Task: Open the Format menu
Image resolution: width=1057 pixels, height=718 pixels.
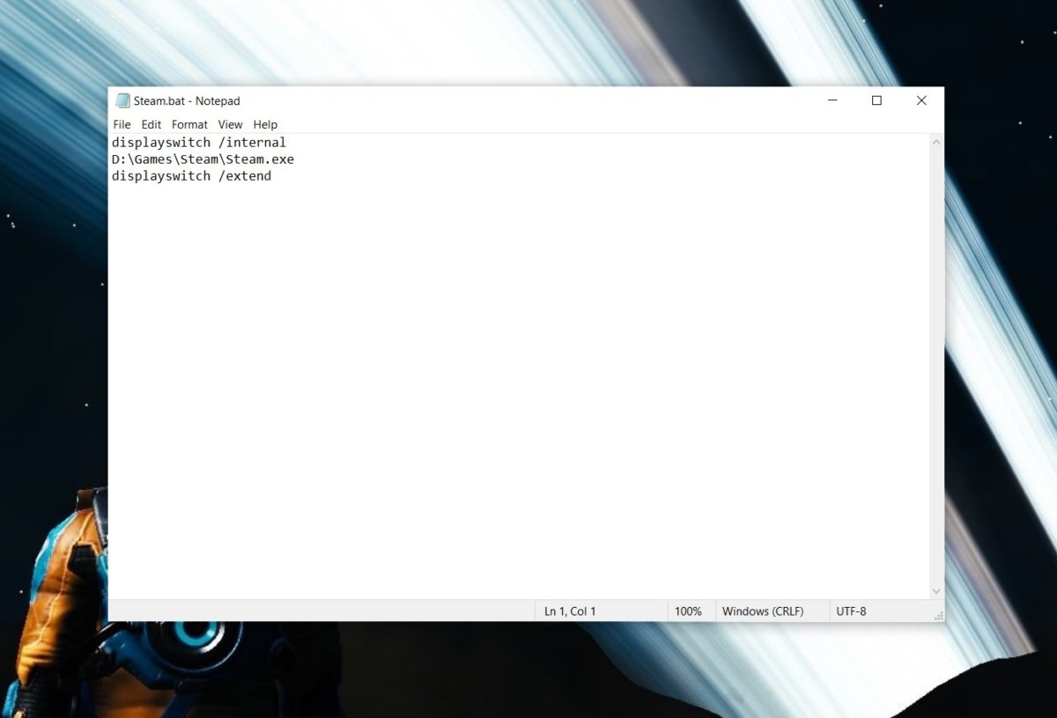Action: 189,124
